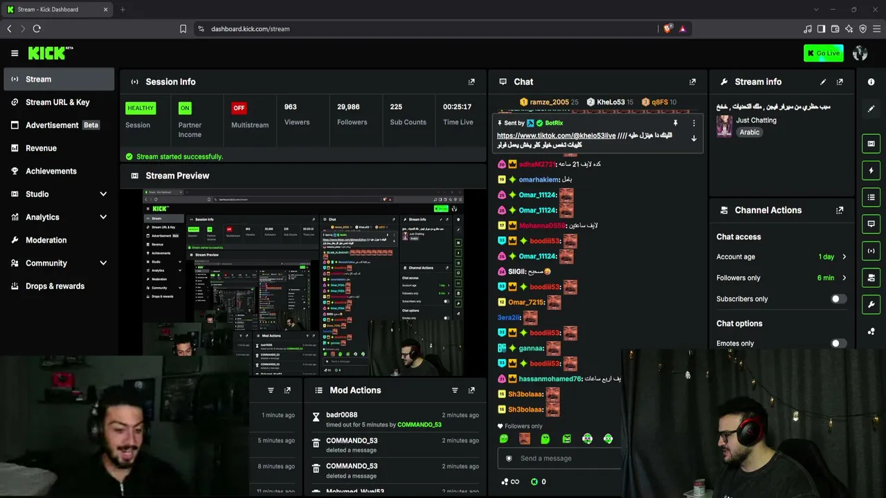Click the 29,986 Followers count

(348, 107)
